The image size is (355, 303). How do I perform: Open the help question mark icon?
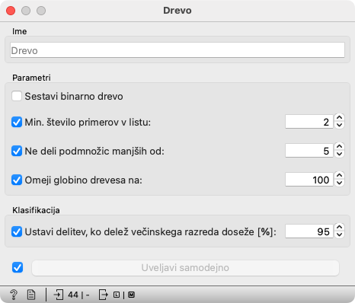coord(14,295)
